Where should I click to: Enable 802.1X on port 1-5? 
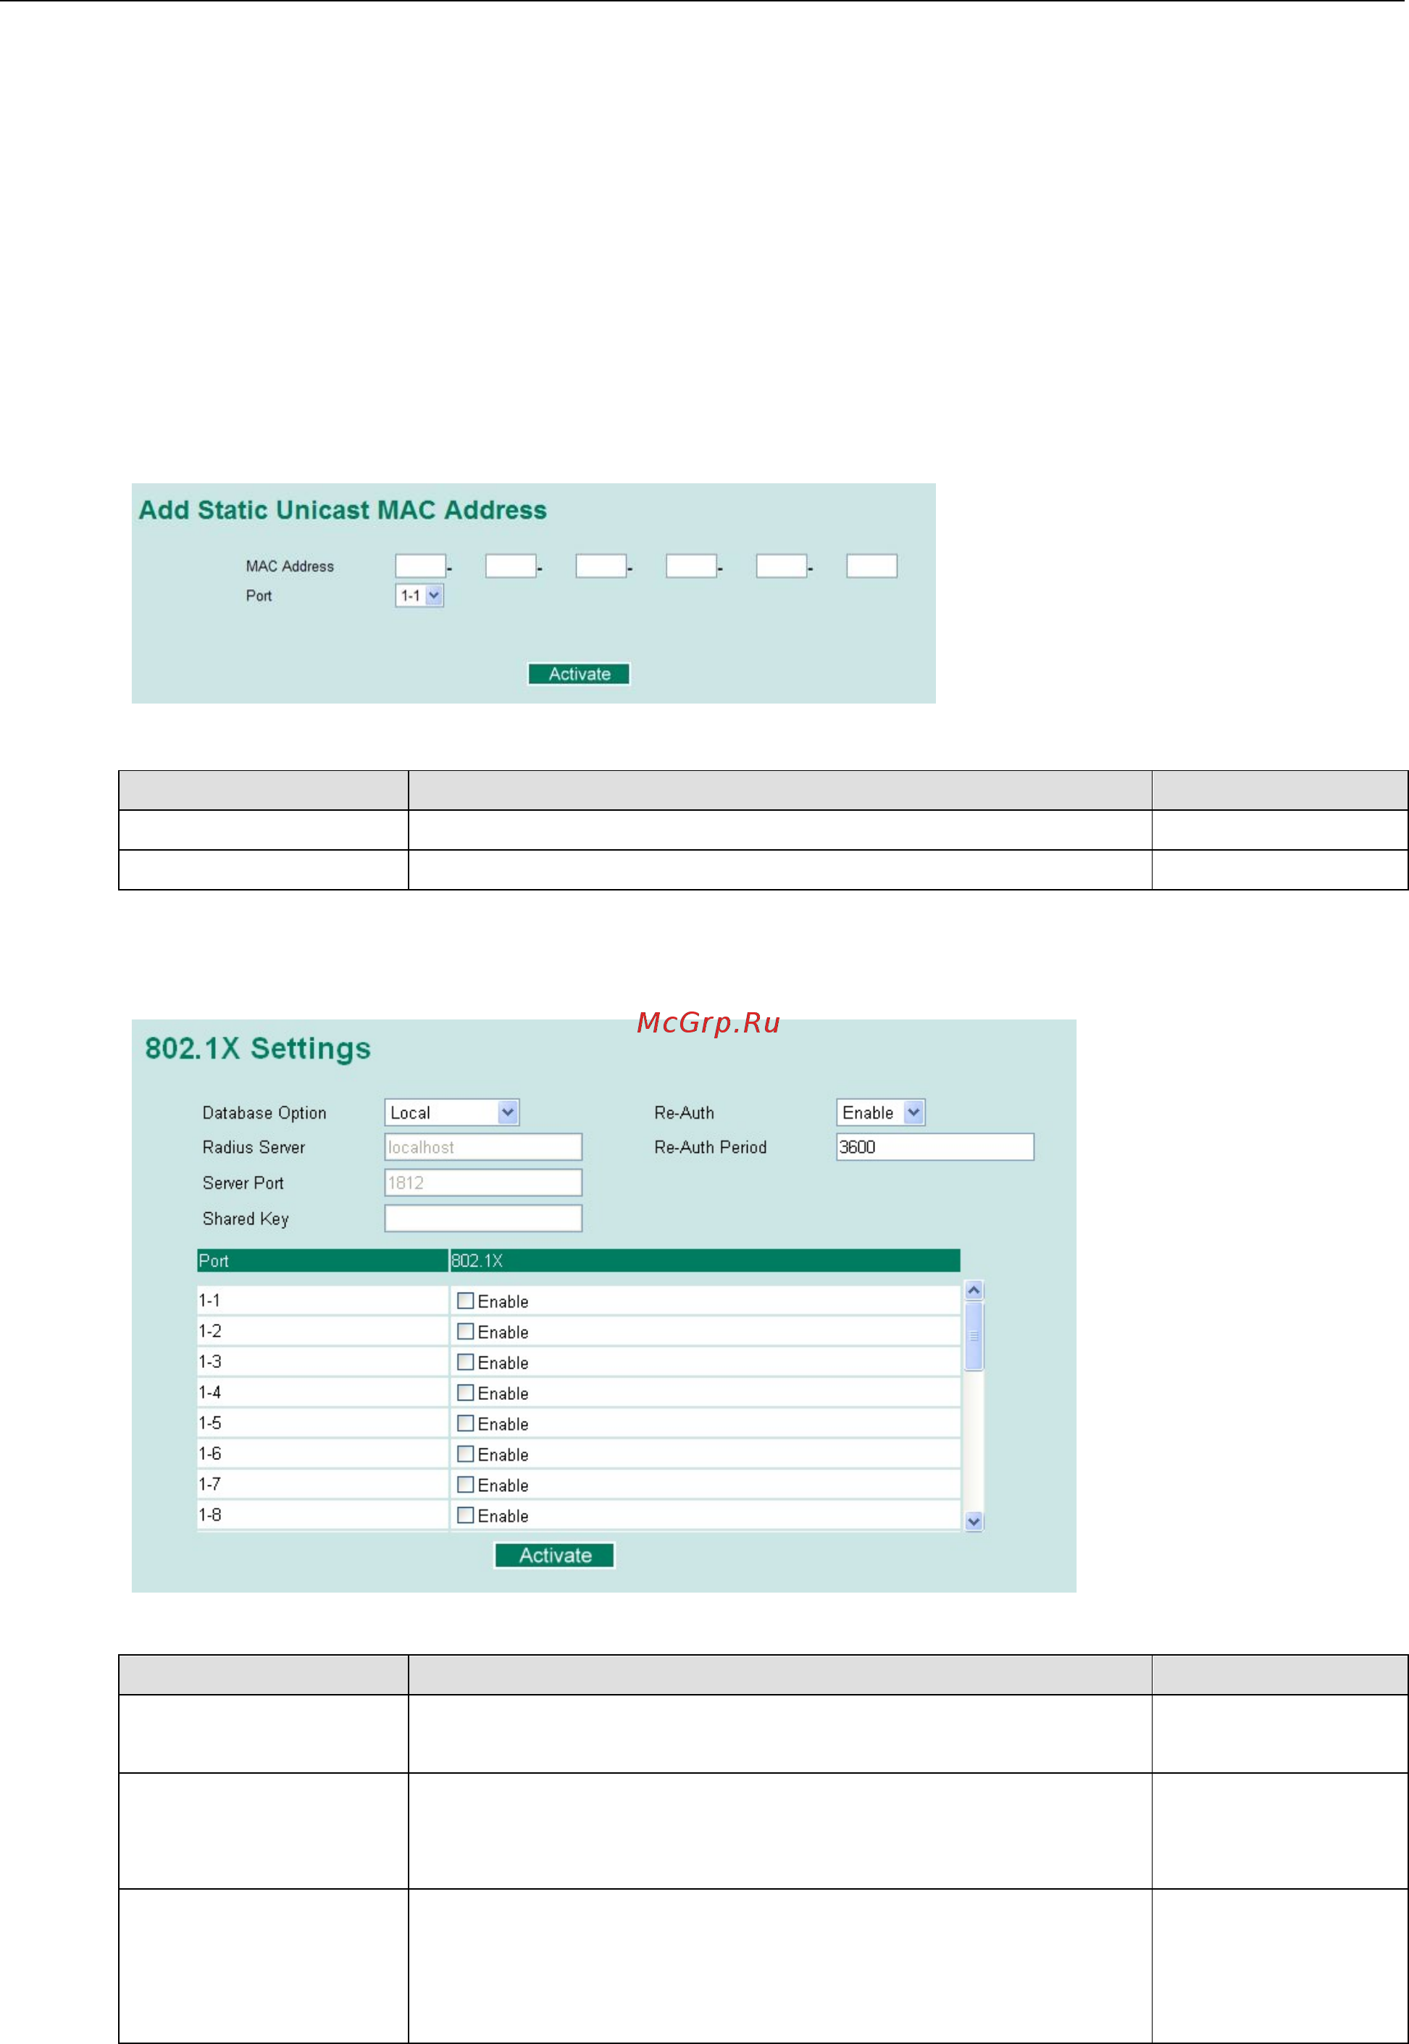(465, 1423)
